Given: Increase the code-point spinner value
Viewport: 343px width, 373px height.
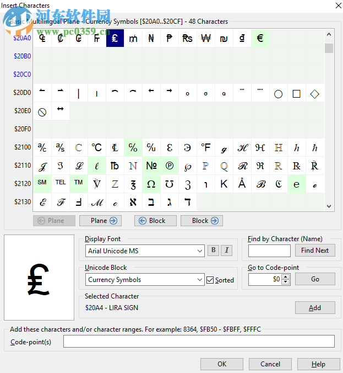Looking at the screenshot, I should [286, 276].
